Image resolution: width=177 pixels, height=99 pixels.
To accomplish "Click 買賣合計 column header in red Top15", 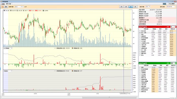I will pos(173,29).
